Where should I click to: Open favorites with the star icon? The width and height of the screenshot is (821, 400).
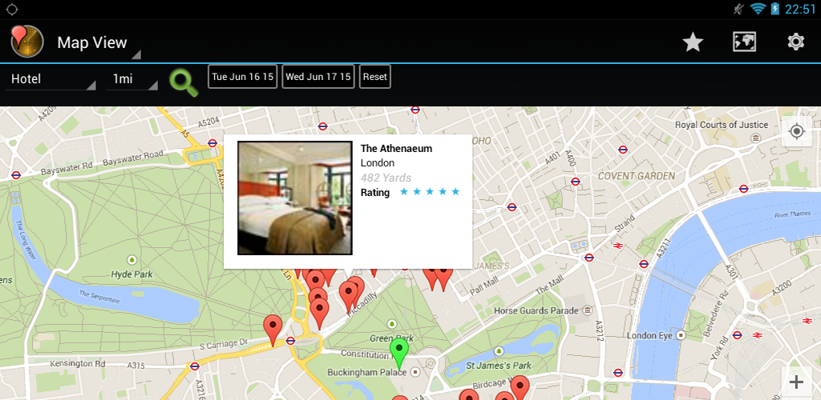pyautogui.click(x=693, y=42)
